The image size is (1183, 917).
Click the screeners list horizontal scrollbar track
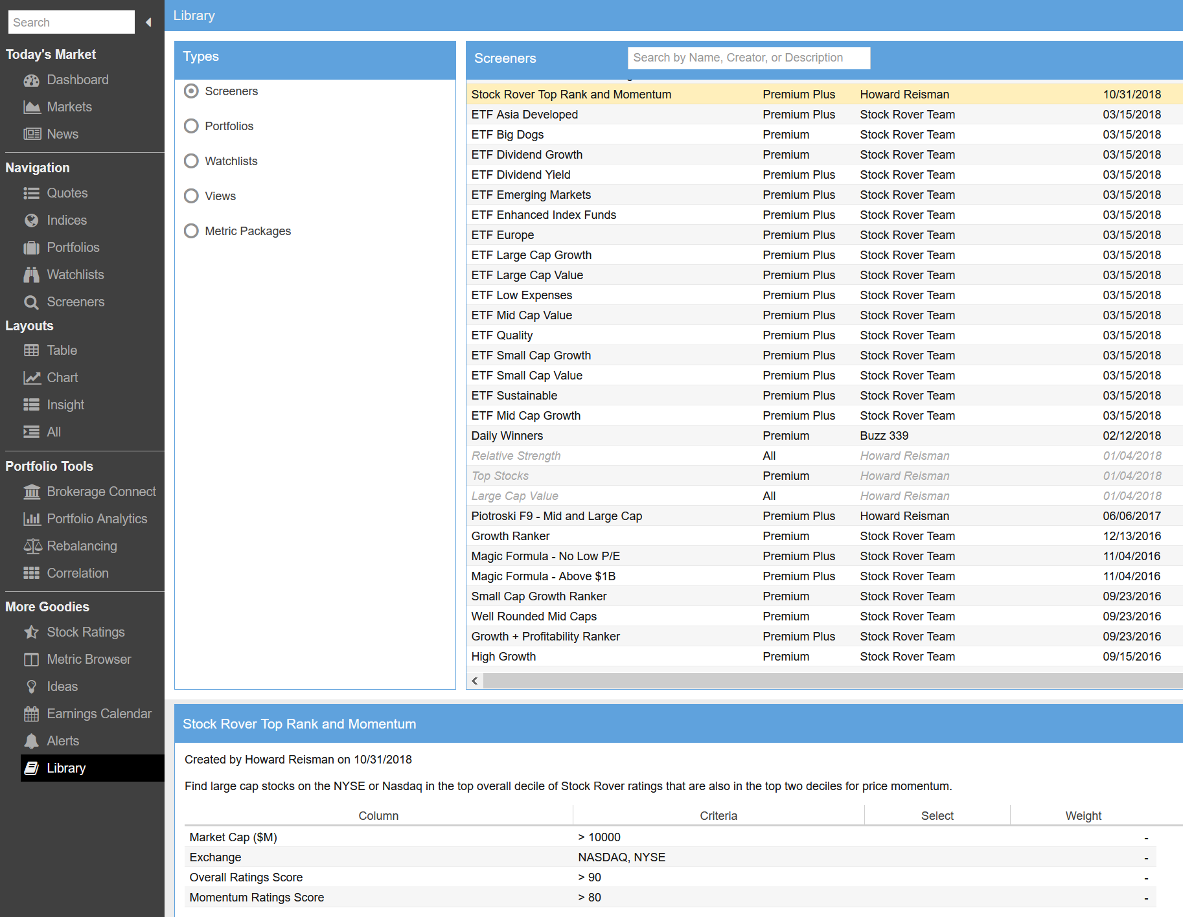[833, 681]
